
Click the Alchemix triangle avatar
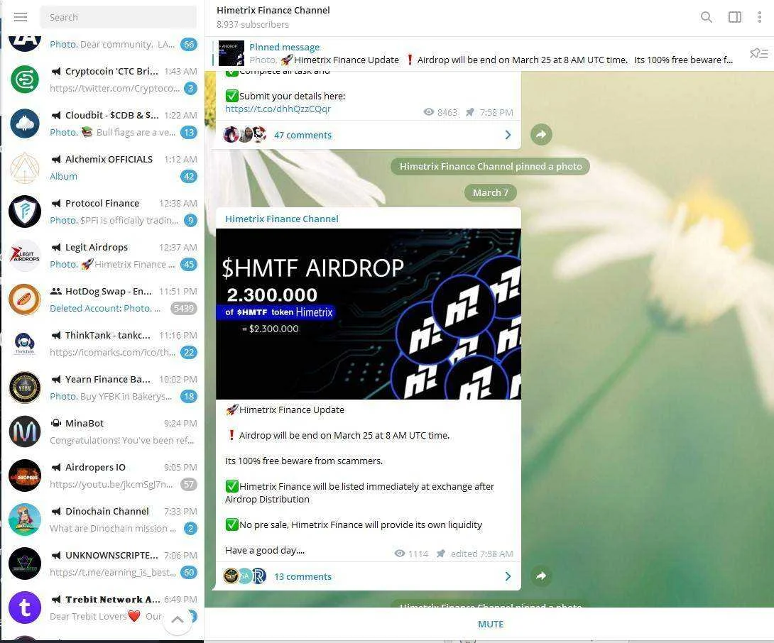[x=25, y=167]
